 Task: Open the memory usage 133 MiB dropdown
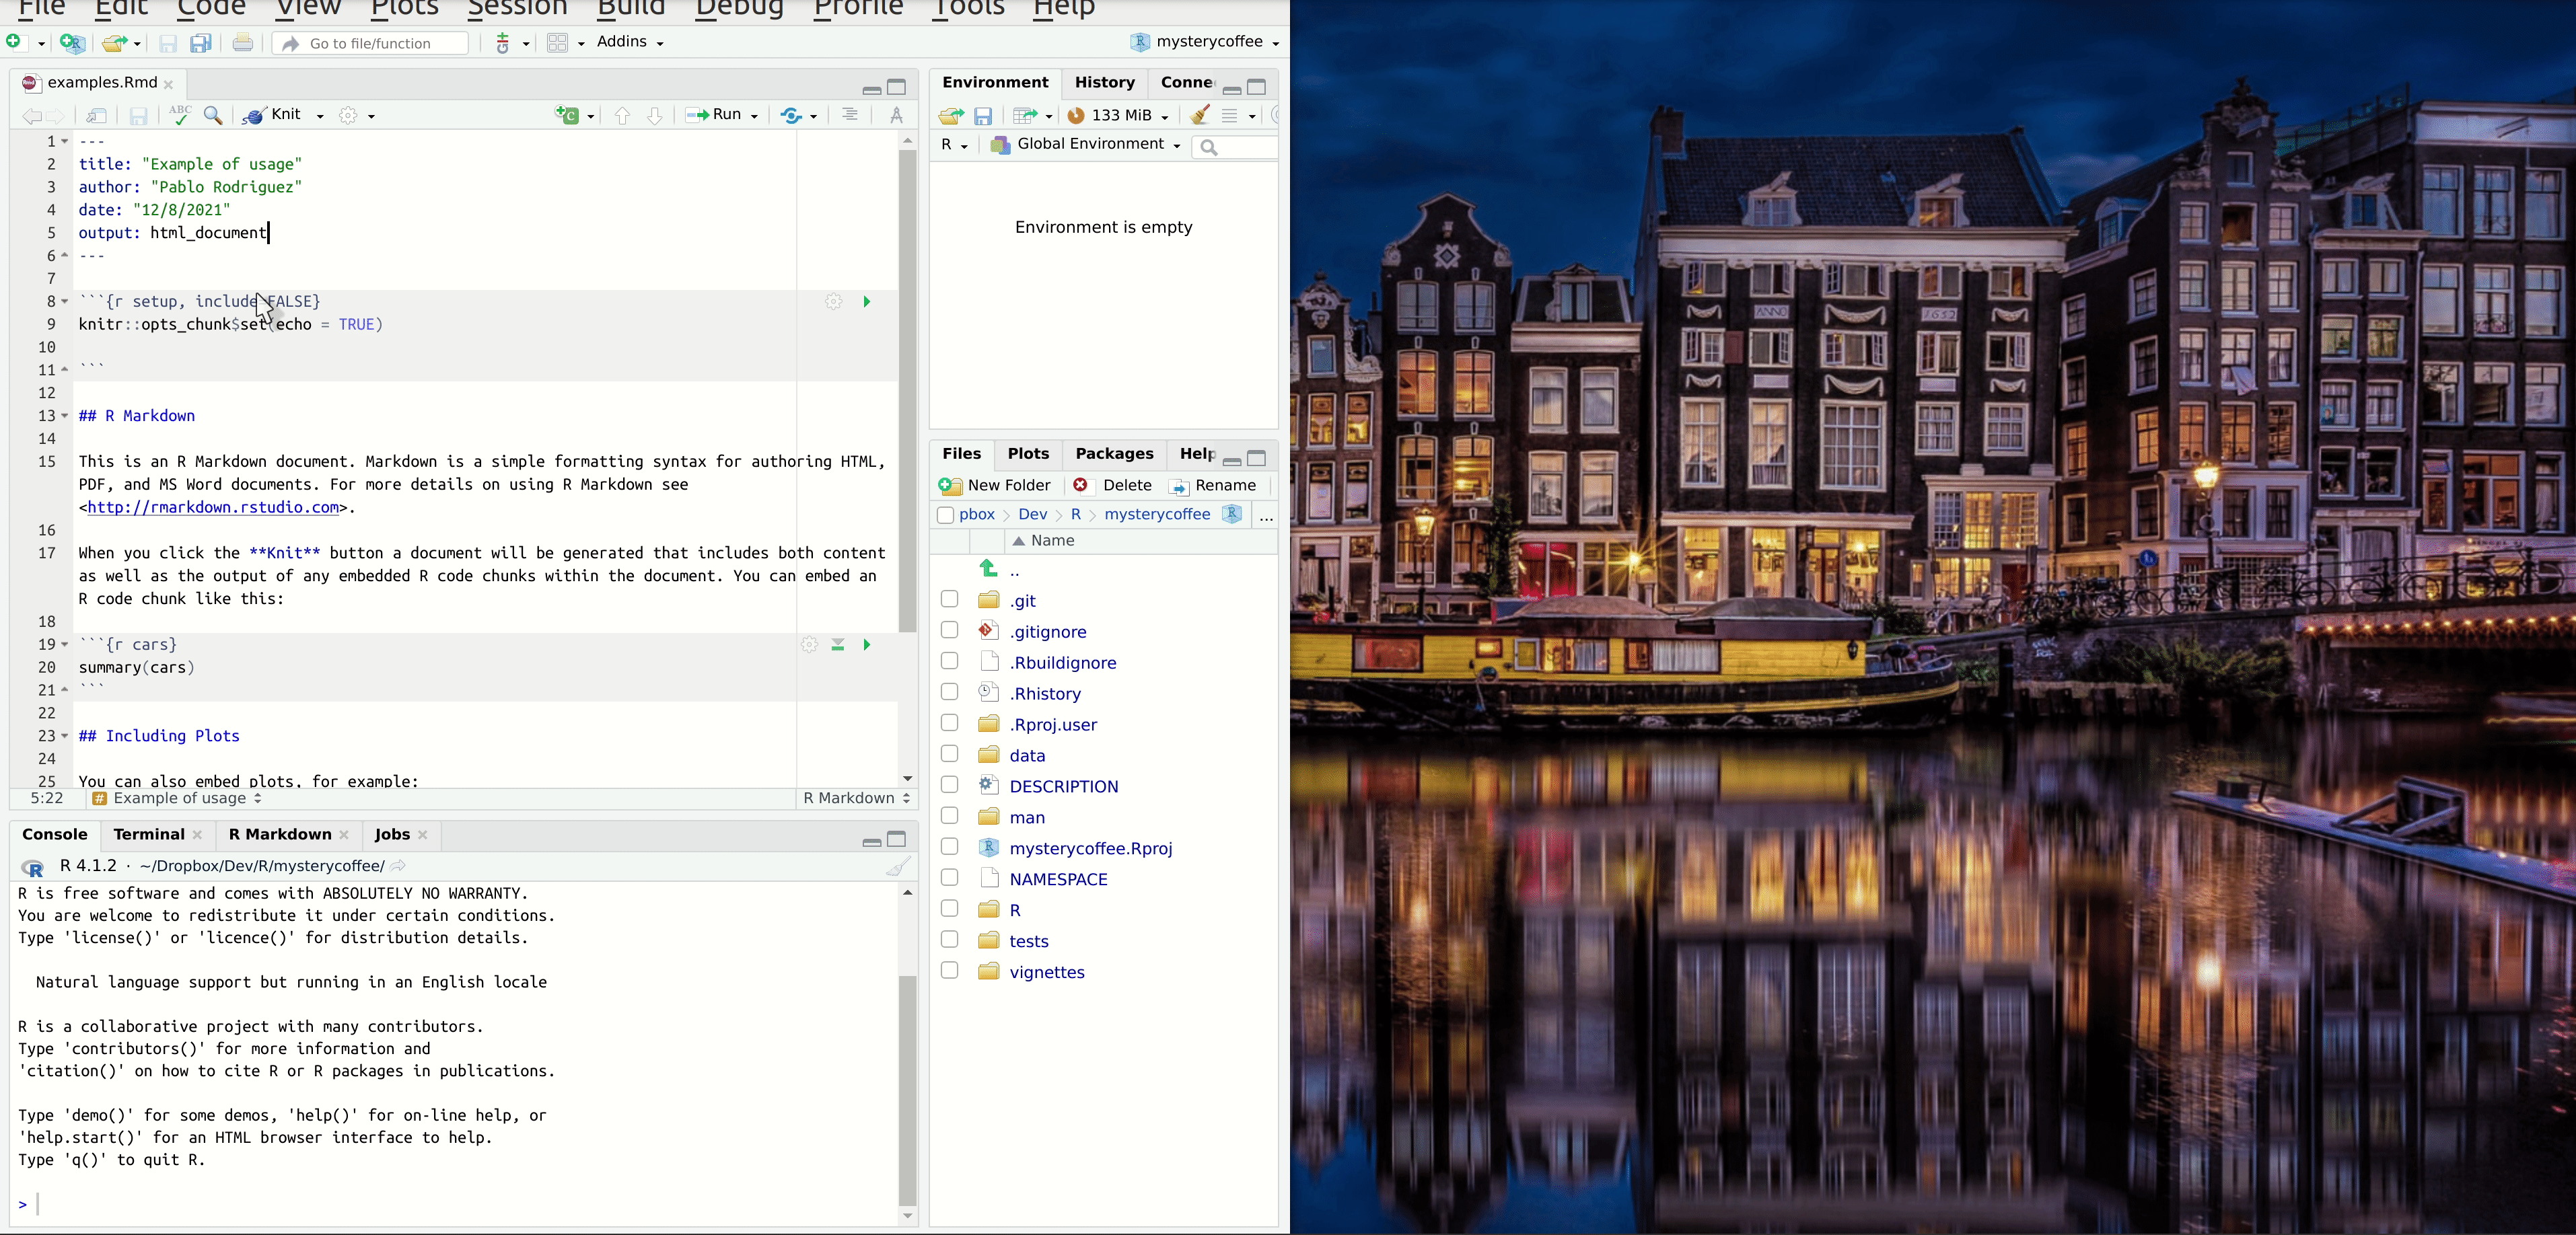click(1118, 116)
